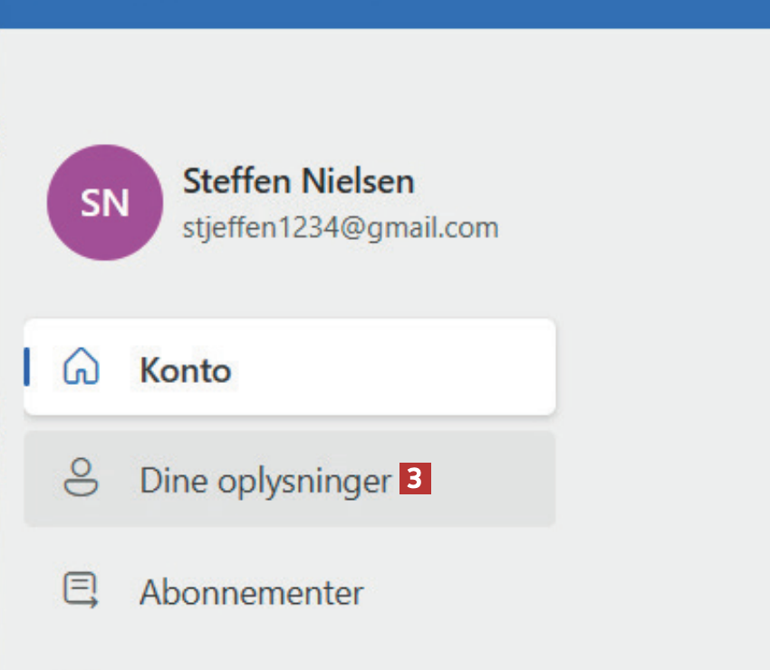Click the blue active indicator beside Konto
The width and height of the screenshot is (770, 670).
click(x=27, y=367)
